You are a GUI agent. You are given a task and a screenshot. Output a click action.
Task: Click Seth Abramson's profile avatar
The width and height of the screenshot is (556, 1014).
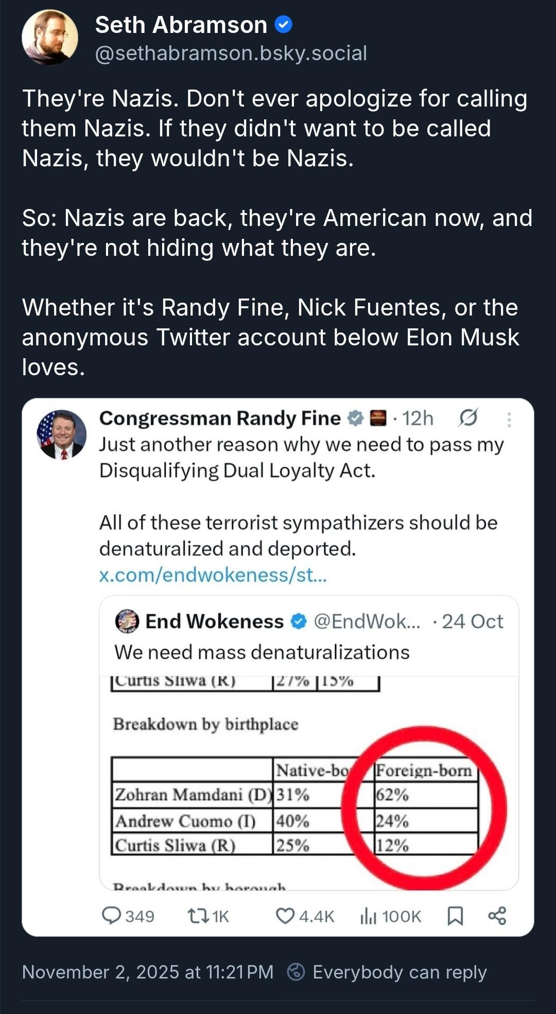pos(50,37)
